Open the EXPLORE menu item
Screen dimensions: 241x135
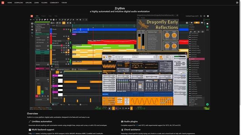point(29,3)
